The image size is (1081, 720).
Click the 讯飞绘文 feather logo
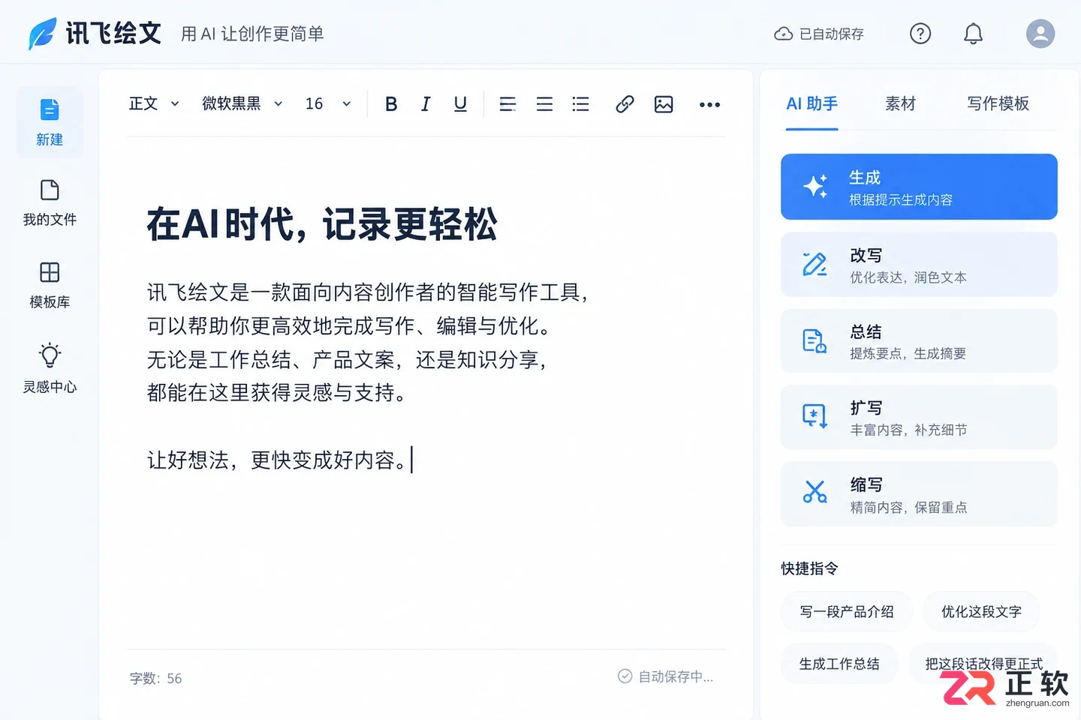(42, 34)
